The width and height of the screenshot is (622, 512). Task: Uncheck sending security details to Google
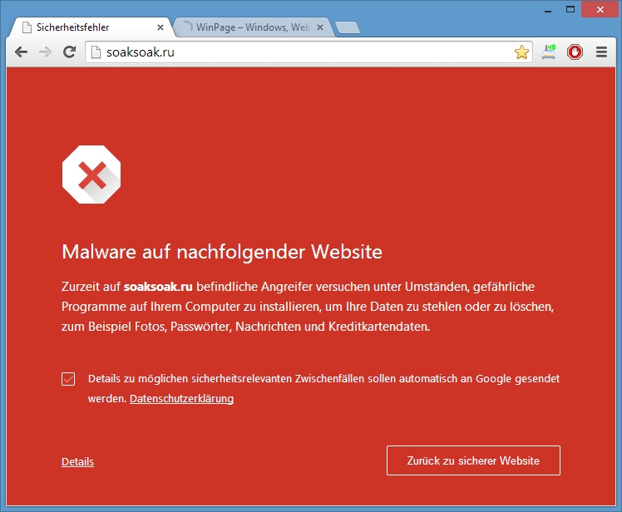[68, 379]
